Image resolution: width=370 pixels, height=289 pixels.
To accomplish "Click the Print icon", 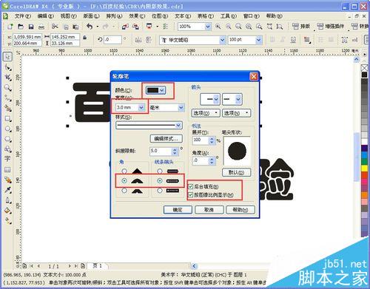I will [x=41, y=27].
